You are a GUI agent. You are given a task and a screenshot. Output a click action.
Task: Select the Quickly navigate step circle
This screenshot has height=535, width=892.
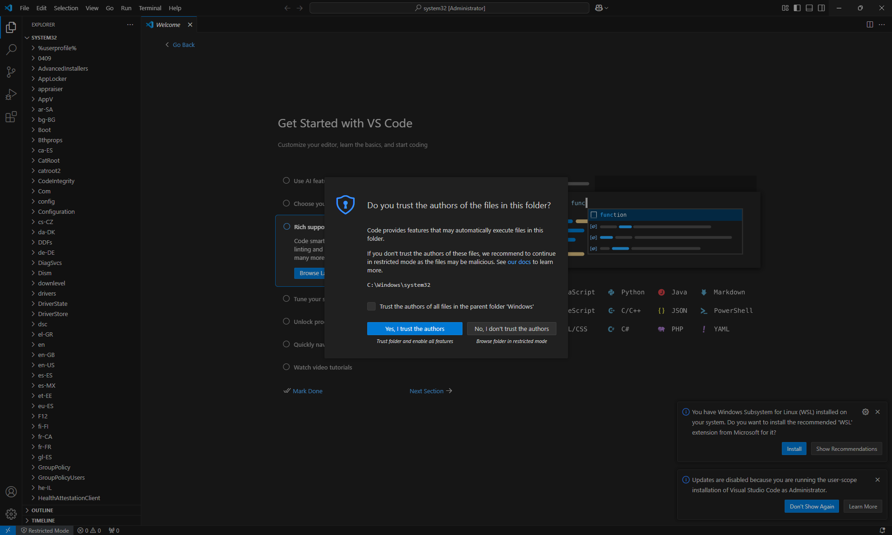pos(286,344)
